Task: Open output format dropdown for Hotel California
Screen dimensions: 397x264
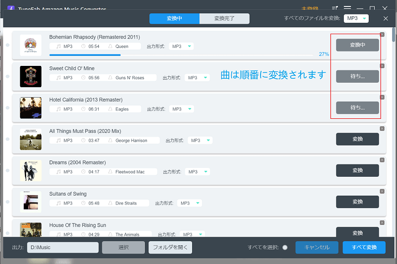Action: point(182,109)
